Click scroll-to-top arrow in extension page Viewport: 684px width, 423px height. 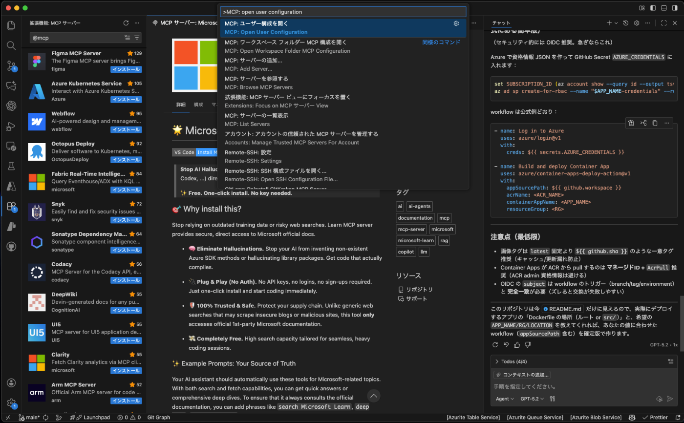tap(373, 396)
